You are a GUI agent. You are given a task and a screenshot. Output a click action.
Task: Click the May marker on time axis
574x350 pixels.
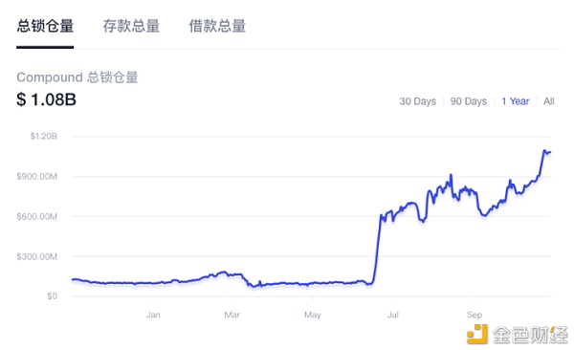tap(313, 315)
